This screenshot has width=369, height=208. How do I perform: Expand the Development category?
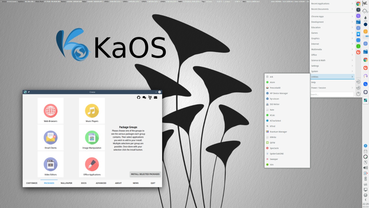[x=332, y=22]
